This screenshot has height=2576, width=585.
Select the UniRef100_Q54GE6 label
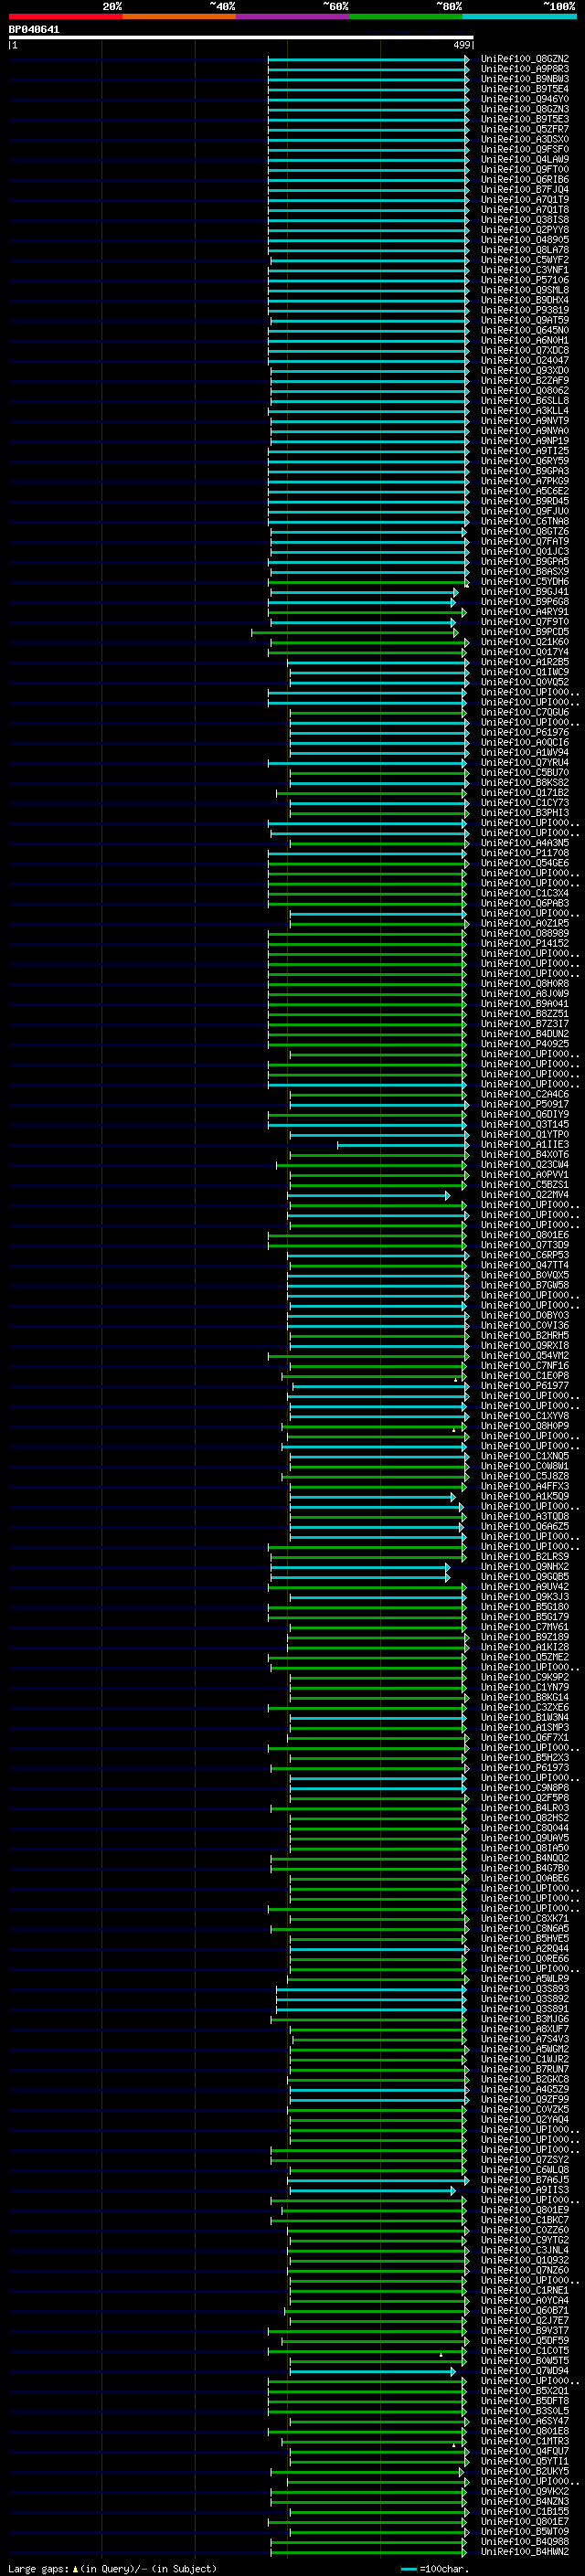point(525,863)
